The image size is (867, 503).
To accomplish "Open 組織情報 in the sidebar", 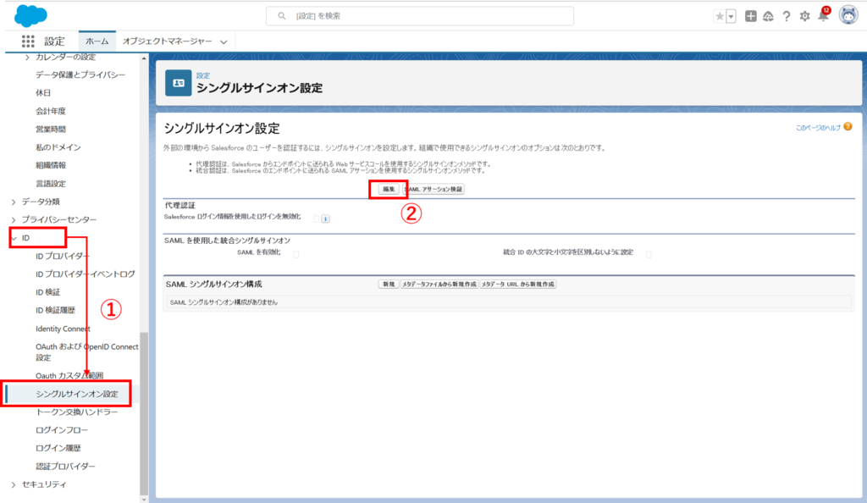I will (x=51, y=165).
